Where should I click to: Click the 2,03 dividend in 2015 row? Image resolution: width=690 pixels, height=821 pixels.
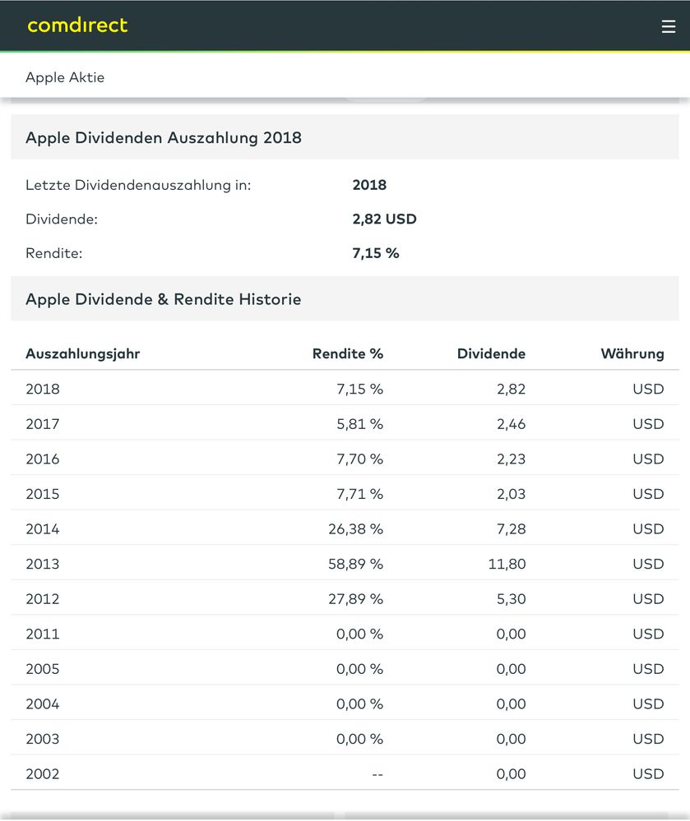[x=511, y=494]
